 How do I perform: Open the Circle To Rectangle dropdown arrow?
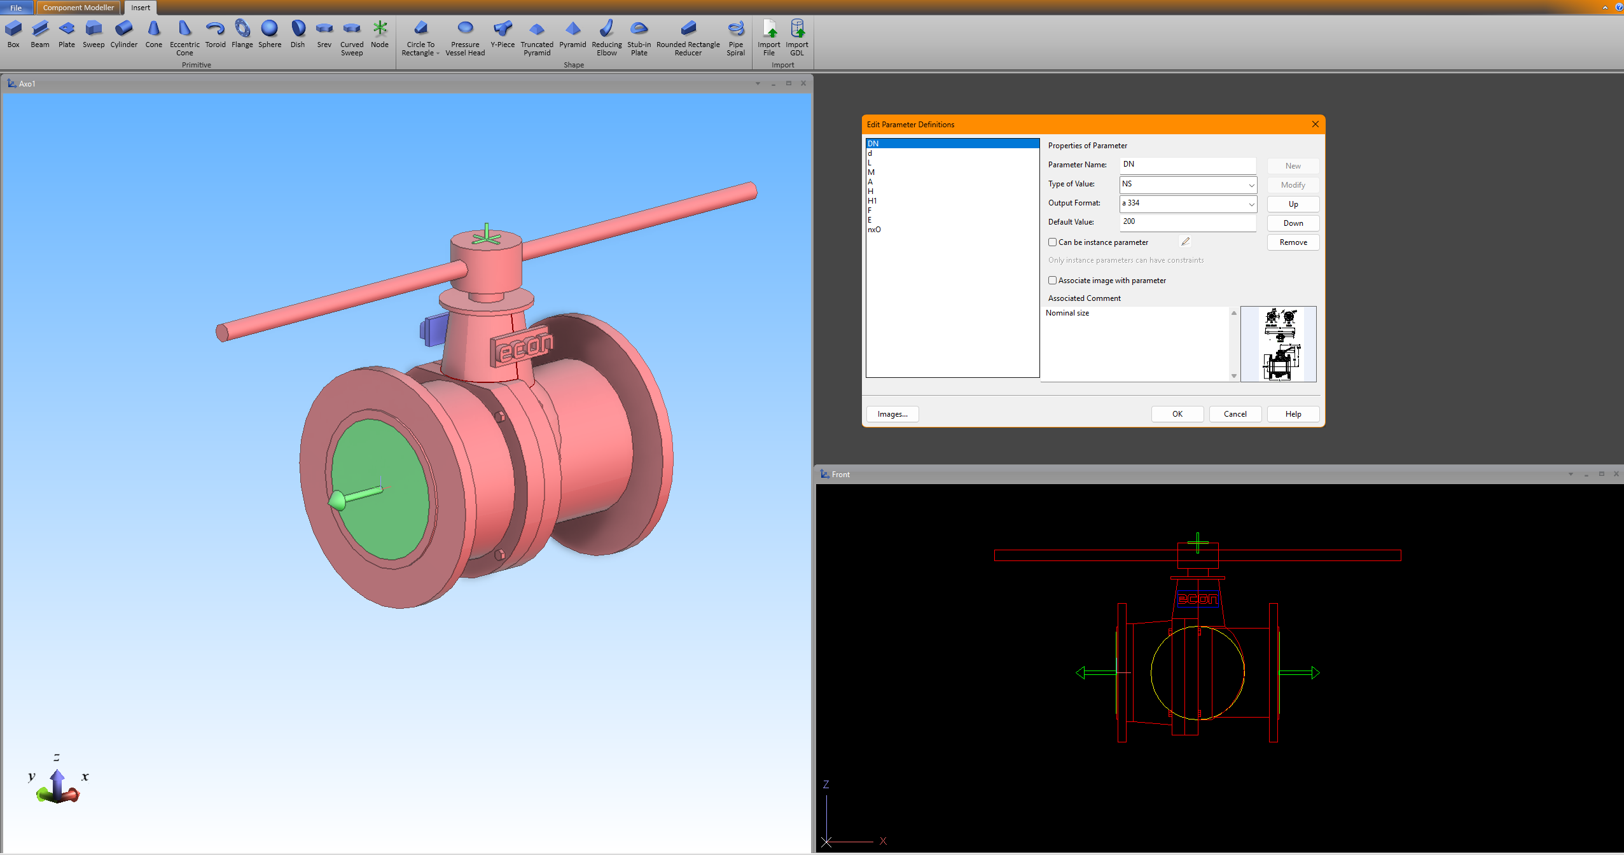pyautogui.click(x=438, y=54)
